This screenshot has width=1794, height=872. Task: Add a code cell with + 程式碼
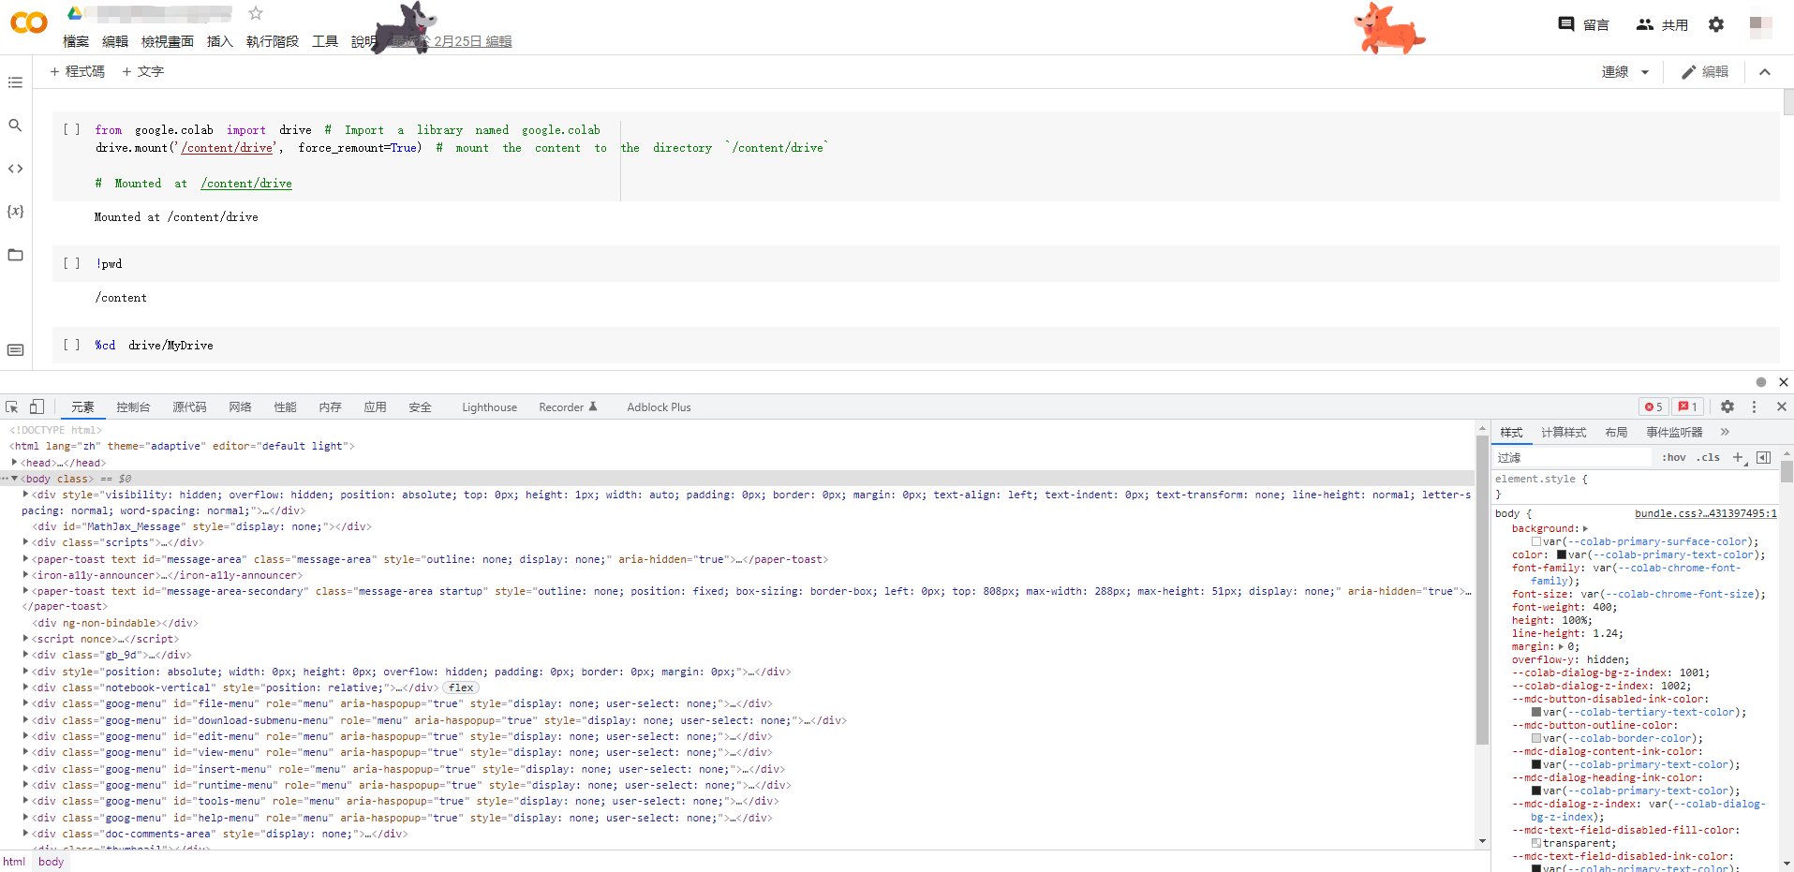pyautogui.click(x=77, y=72)
